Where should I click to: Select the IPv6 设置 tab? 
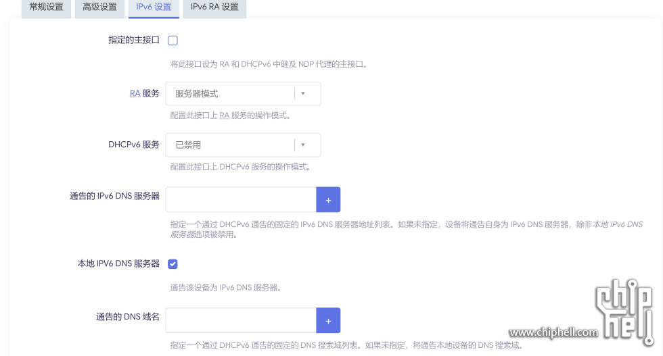coord(154,7)
